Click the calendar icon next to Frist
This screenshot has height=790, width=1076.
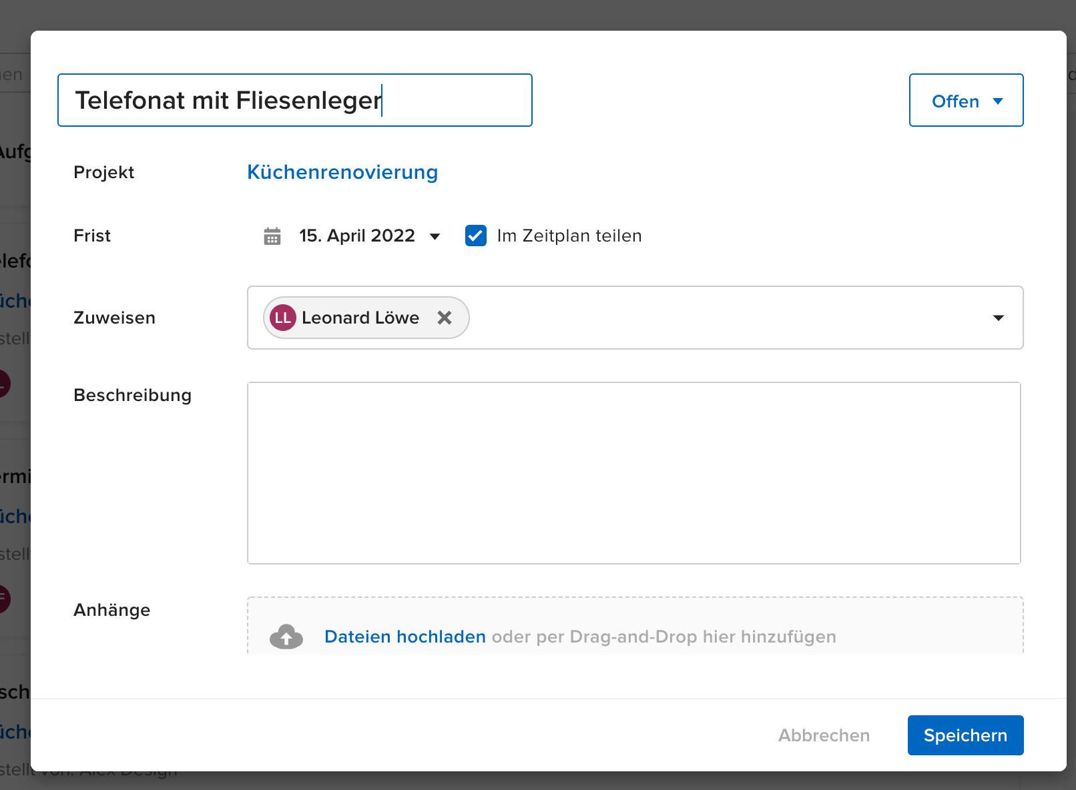point(272,236)
